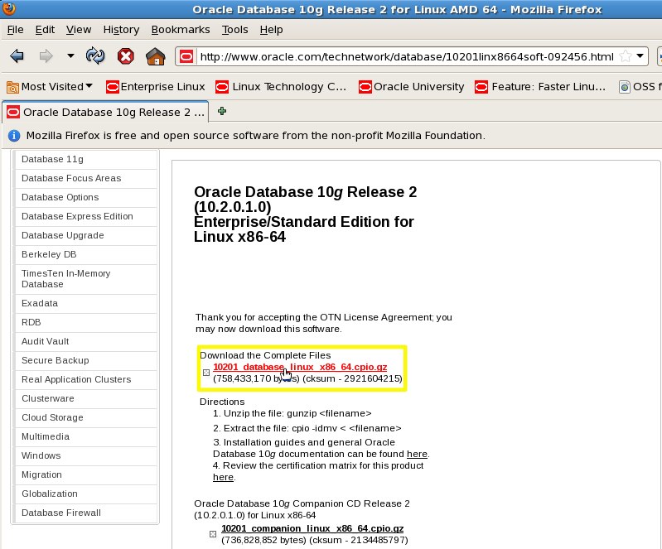Screen dimensions: 662x549
Task: Open the Enterprise Linux bookmark
Action: tap(156, 87)
